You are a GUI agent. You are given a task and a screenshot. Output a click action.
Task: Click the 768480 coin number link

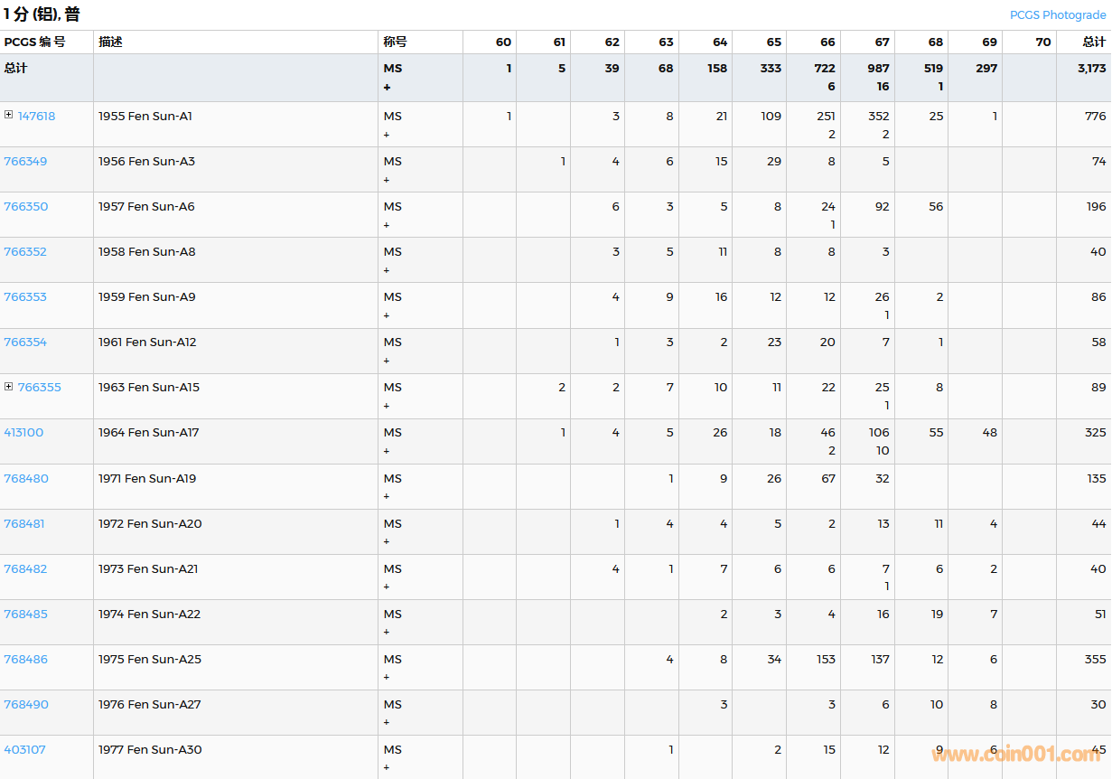pos(26,479)
